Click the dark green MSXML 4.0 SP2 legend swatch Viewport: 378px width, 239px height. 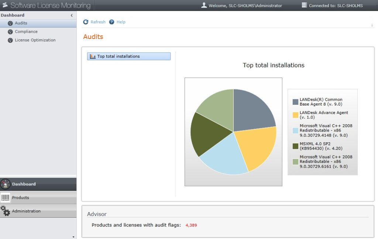click(295, 146)
